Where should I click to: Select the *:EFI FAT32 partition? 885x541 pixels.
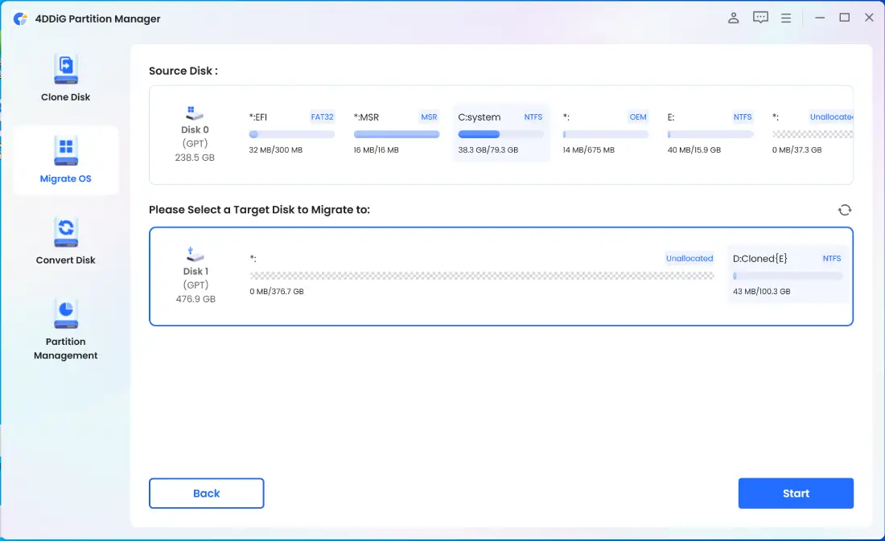tap(291, 133)
